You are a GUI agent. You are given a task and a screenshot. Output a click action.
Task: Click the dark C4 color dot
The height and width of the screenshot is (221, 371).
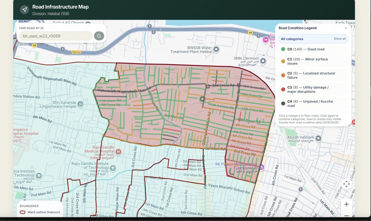283,104
